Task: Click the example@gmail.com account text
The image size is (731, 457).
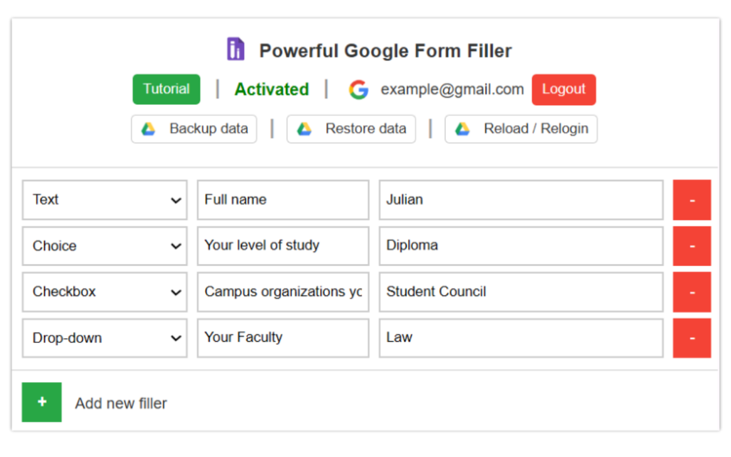Action: point(452,90)
